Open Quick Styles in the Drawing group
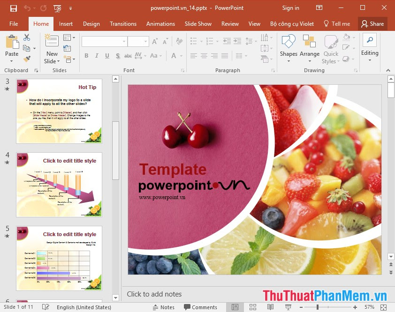This screenshot has width=395, height=312. tap(330, 49)
